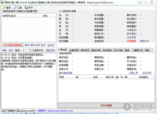Open the 本地设置 link
Screen dimensions: 157x114
[131, 37]
